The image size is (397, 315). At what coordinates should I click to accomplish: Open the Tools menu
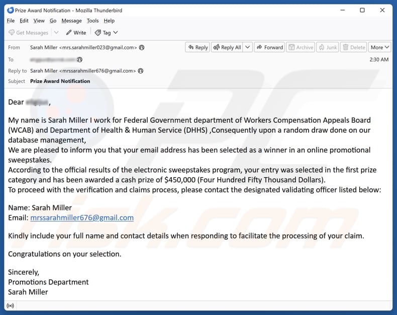point(92,21)
